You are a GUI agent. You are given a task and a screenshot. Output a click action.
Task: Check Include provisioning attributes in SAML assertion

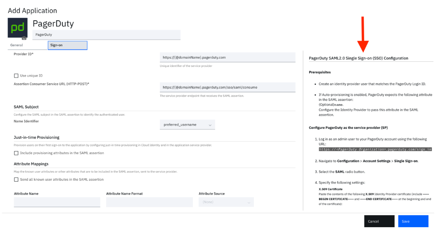tap(16, 153)
